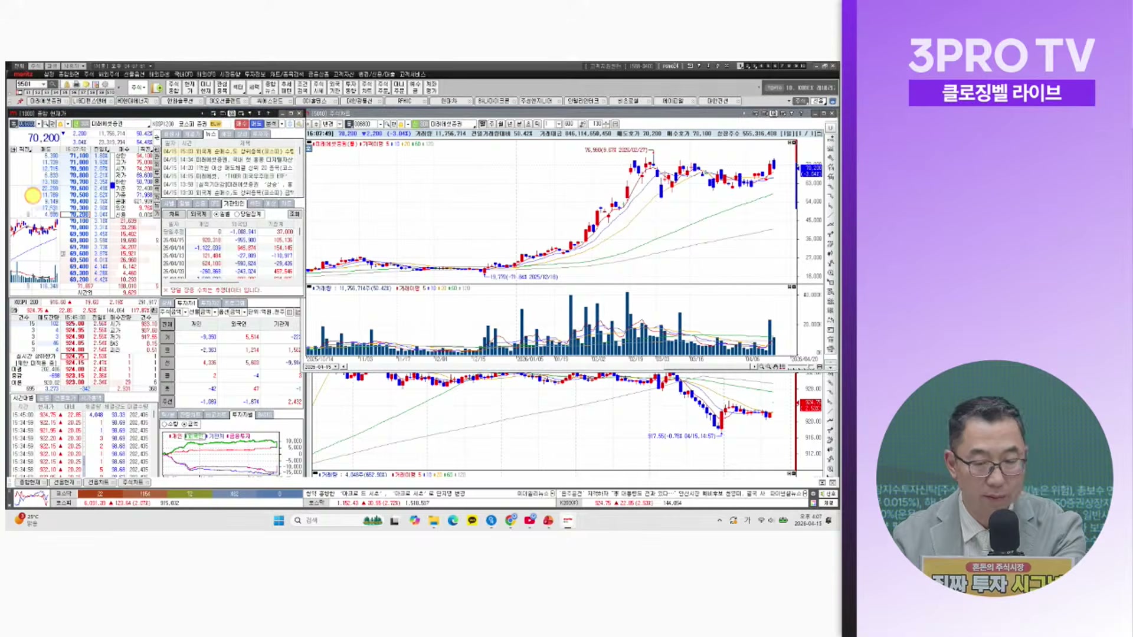Toggle the 외국계 filter in institutional panel

pyautogui.click(x=198, y=214)
